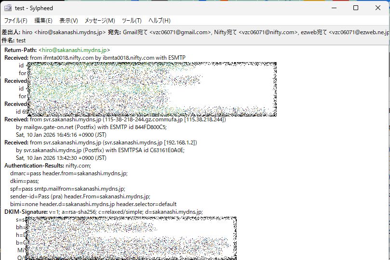Screen dimensions: 390x260
Task: Open the メッセージ(M) menu
Action: pos(100,21)
